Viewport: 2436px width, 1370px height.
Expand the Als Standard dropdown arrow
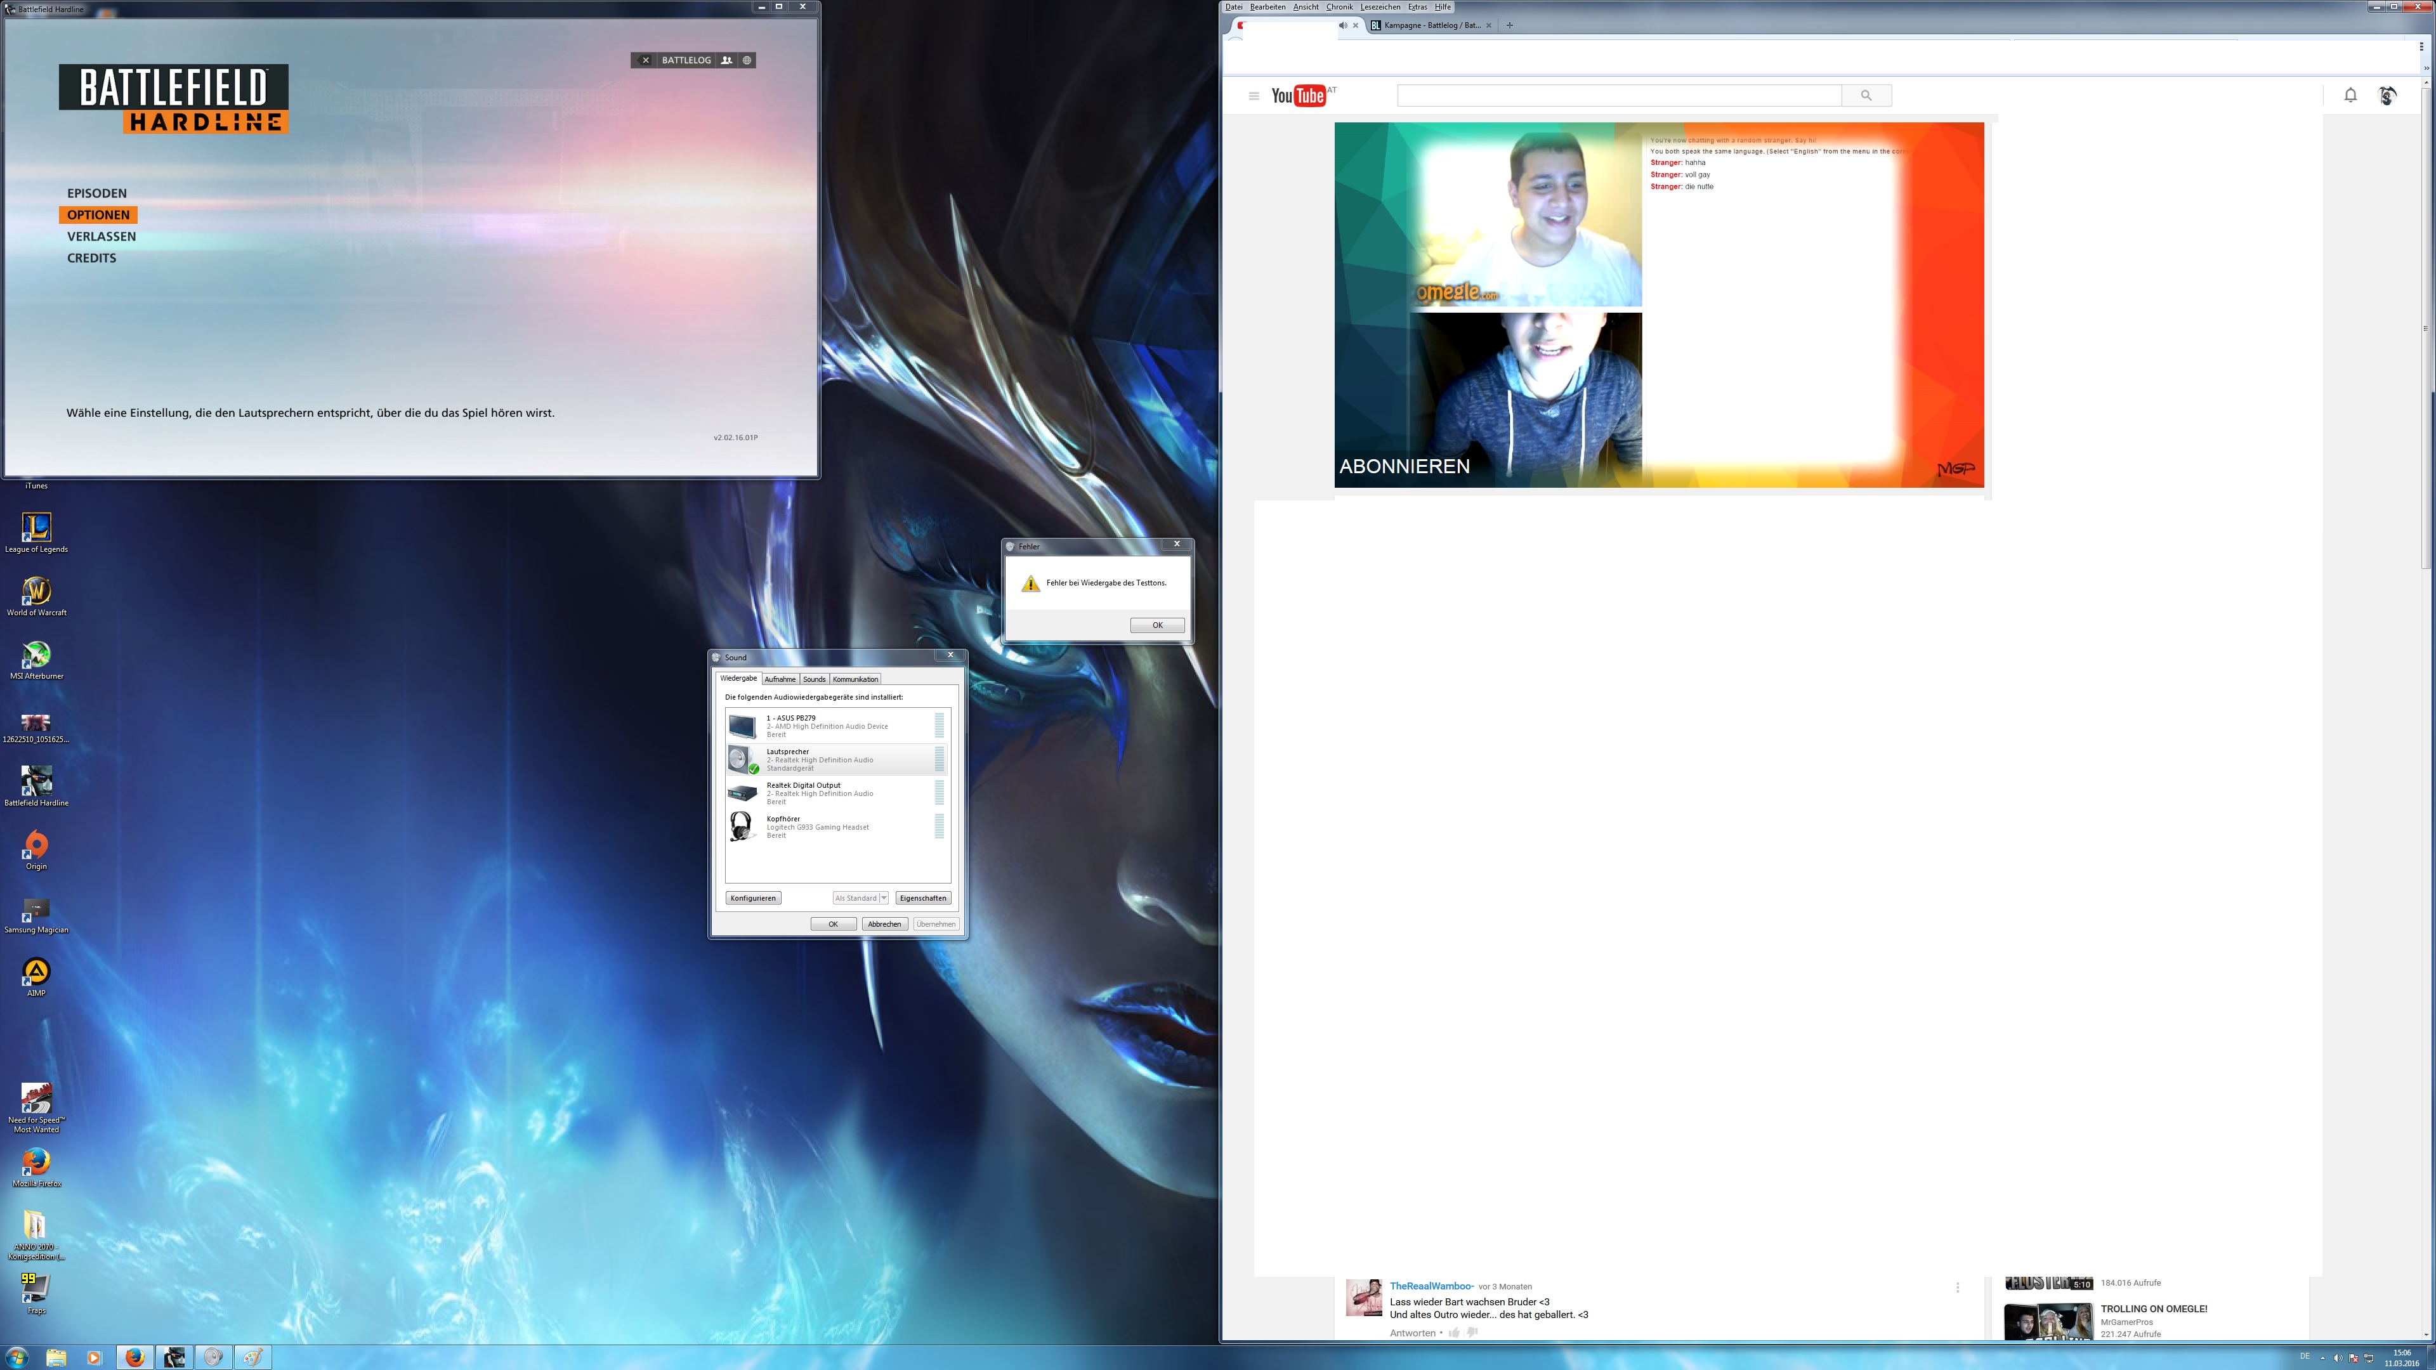[x=883, y=898]
